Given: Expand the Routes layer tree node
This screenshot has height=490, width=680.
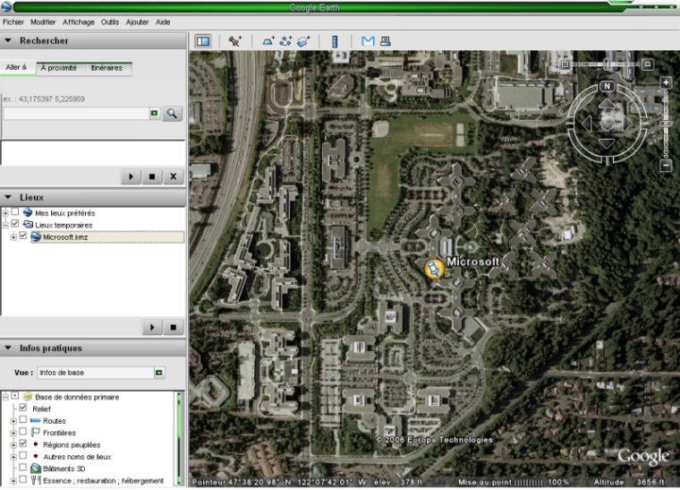Looking at the screenshot, I should (x=13, y=421).
